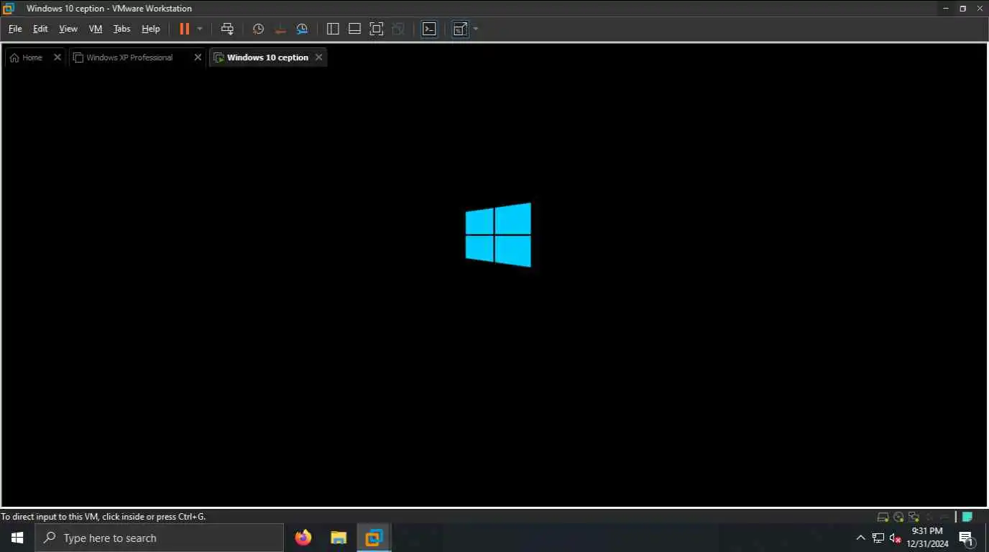Switch to Windows XP Professional tab
989x552 pixels.
pyautogui.click(x=129, y=57)
